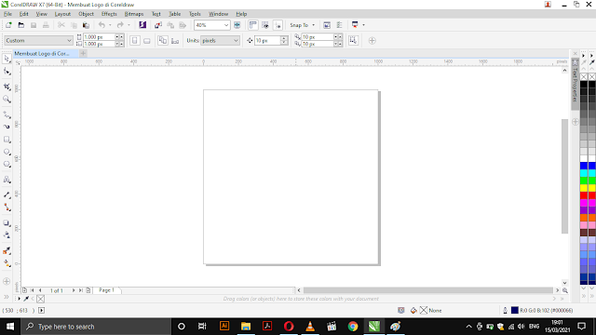Set page orientation to Portrait
Screen dimensions: 596x335
point(134,41)
